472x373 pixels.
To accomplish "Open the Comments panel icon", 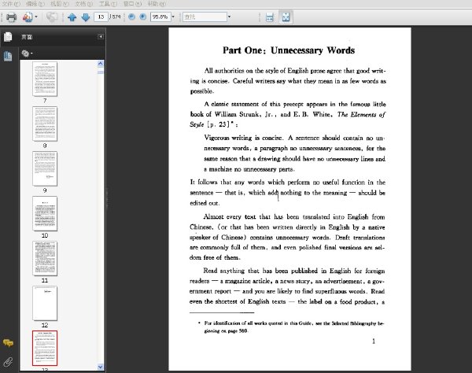I will click(x=8, y=343).
